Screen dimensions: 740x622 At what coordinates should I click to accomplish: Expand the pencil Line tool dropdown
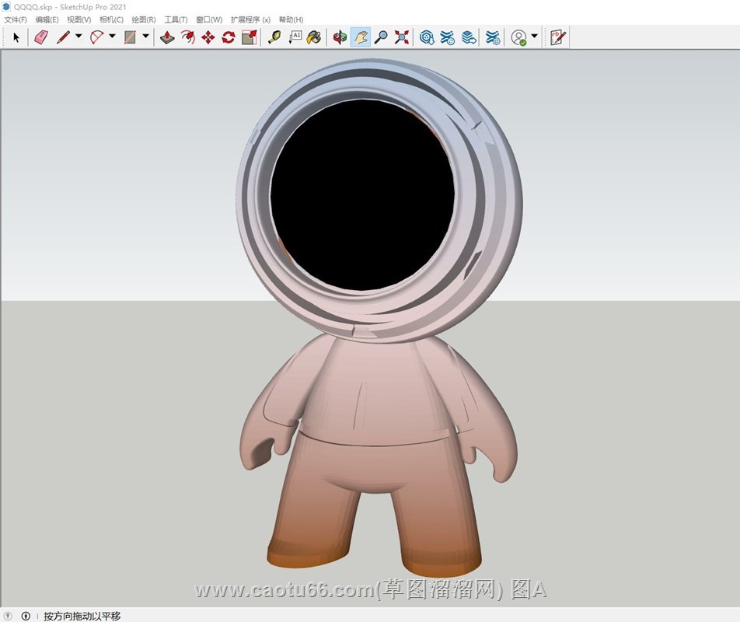coord(79,37)
